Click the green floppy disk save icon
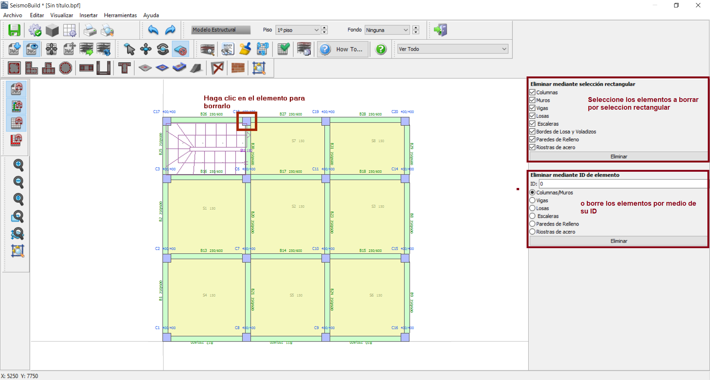The image size is (710, 380). coord(14,30)
